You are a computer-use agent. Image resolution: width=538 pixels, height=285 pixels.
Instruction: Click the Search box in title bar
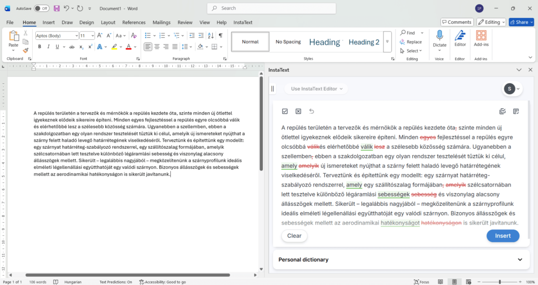click(x=271, y=8)
